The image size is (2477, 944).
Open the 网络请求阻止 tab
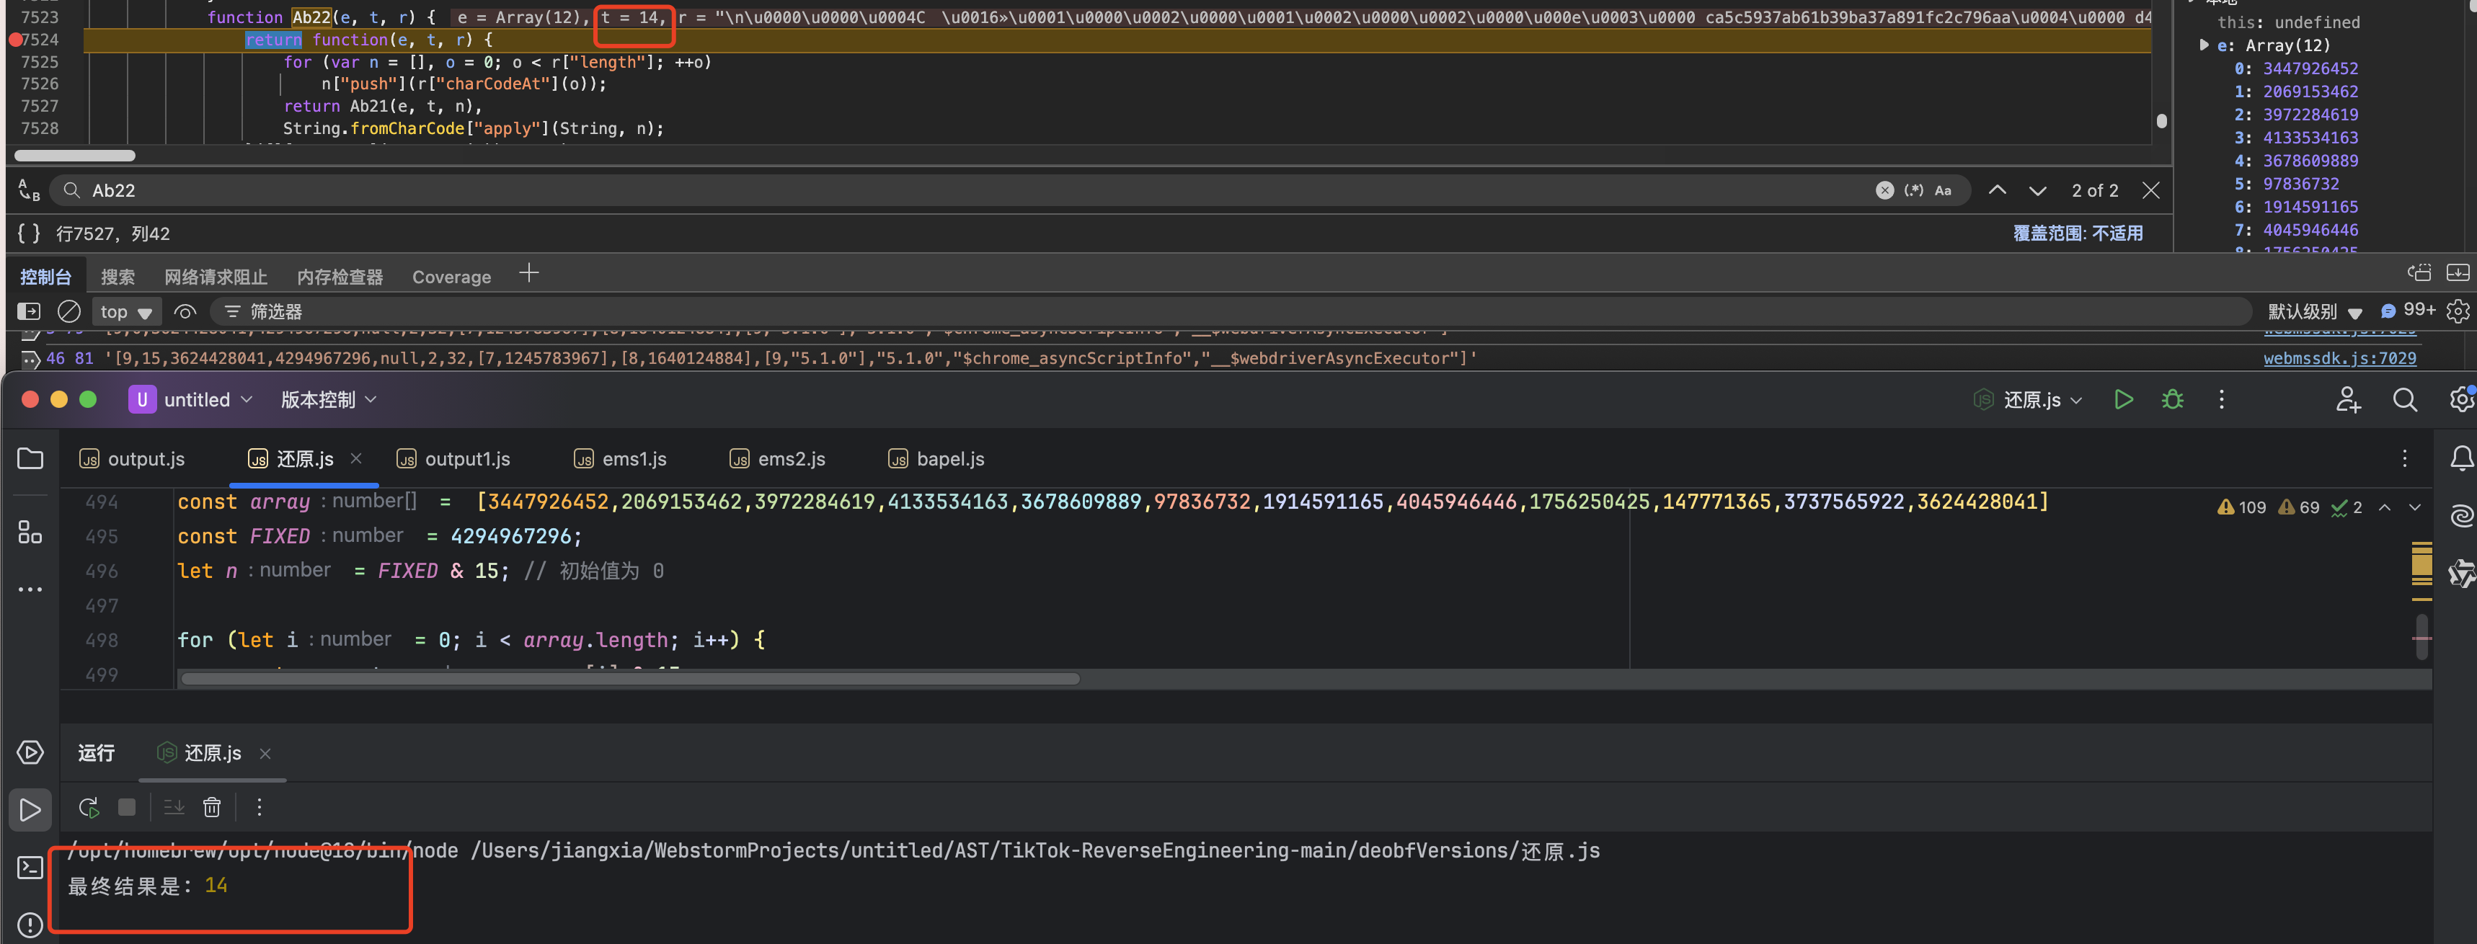[216, 277]
